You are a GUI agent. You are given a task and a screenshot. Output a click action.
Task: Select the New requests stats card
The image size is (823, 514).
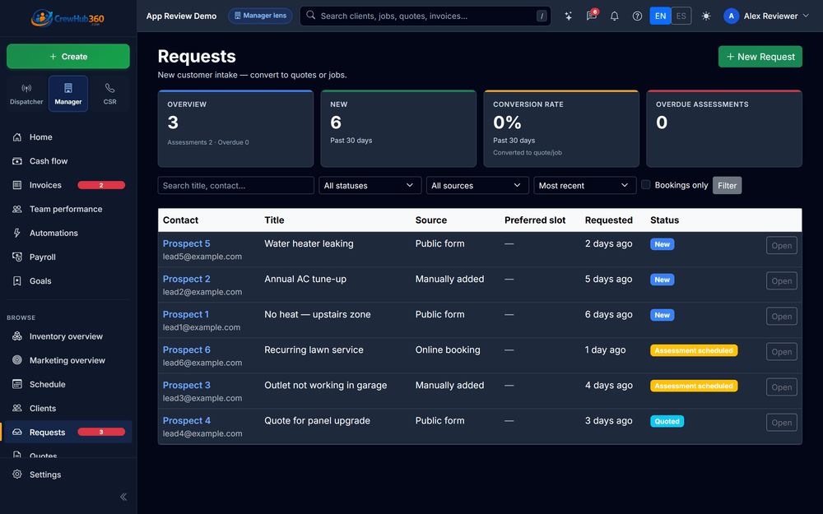click(398, 128)
